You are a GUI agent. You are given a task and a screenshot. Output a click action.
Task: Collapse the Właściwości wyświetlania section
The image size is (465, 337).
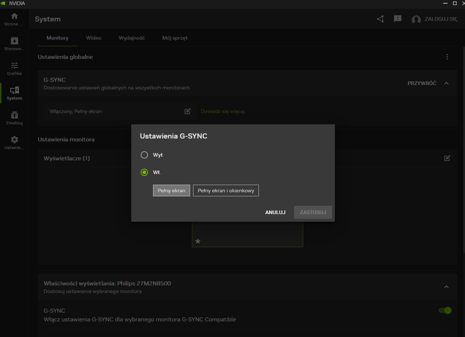coord(446,287)
